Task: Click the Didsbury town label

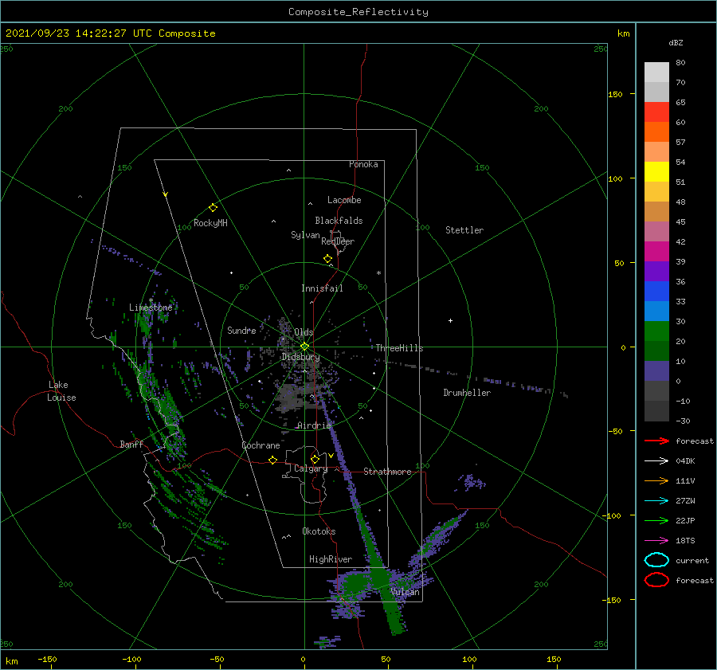Action: (301, 357)
